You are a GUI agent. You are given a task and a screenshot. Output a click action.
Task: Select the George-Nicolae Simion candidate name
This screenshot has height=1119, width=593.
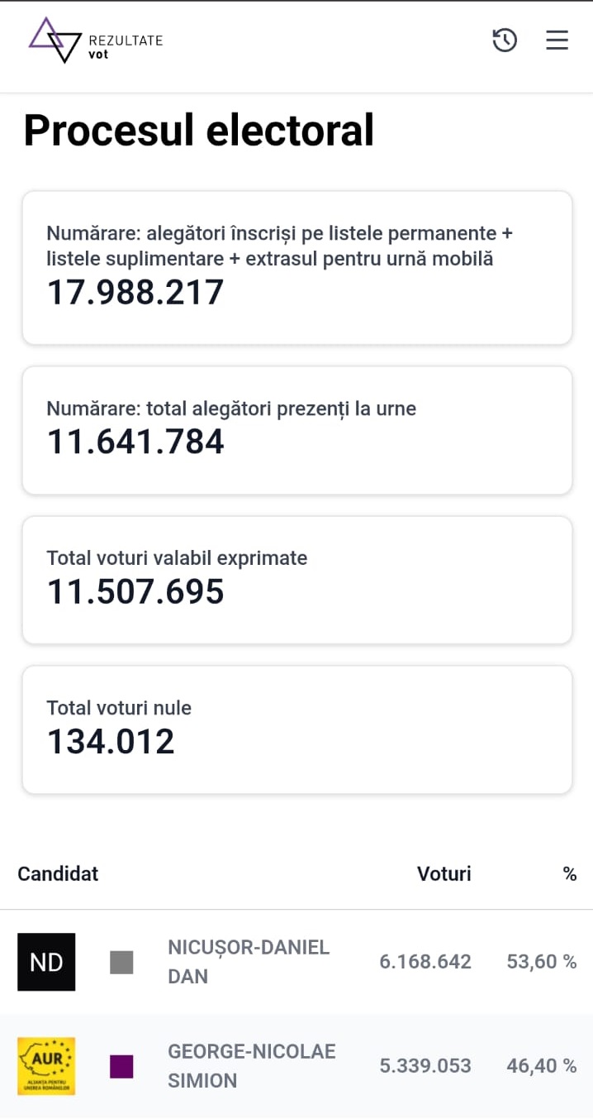tap(251, 1066)
